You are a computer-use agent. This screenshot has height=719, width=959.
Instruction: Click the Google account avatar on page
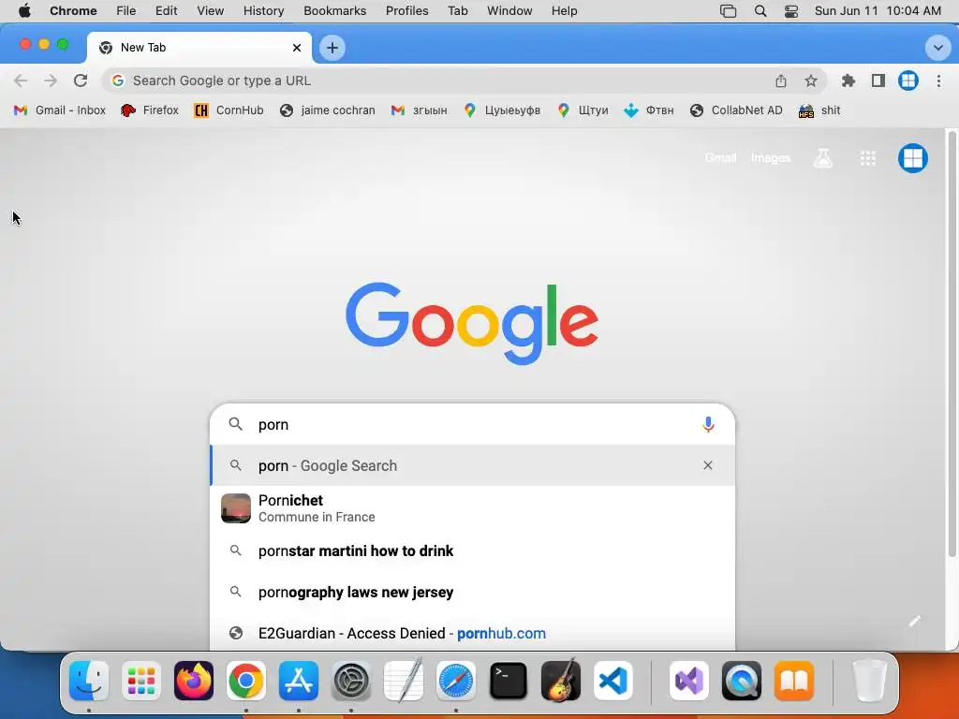point(912,158)
